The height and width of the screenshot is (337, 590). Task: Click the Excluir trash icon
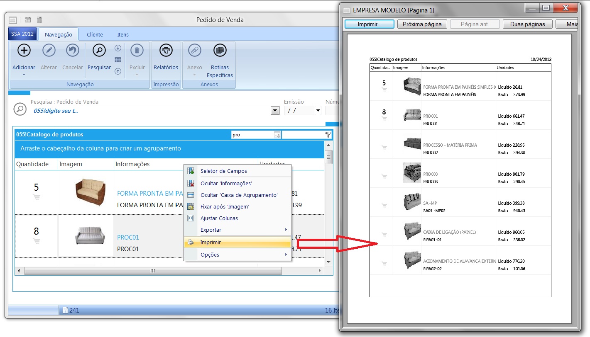coord(137,51)
